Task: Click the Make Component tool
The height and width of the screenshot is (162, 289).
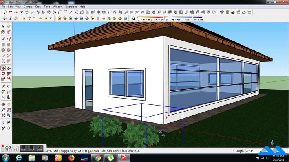Action: pyautogui.click(x=9, y=27)
